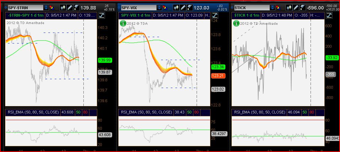Expand symbol dropdown arrow next to SPY-VIX

[x=159, y=8]
